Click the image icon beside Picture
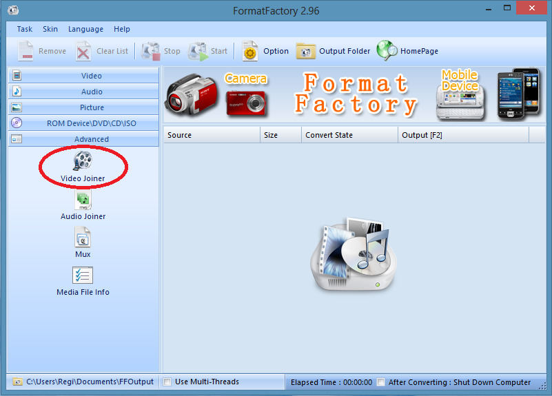The height and width of the screenshot is (396, 552). [x=17, y=107]
